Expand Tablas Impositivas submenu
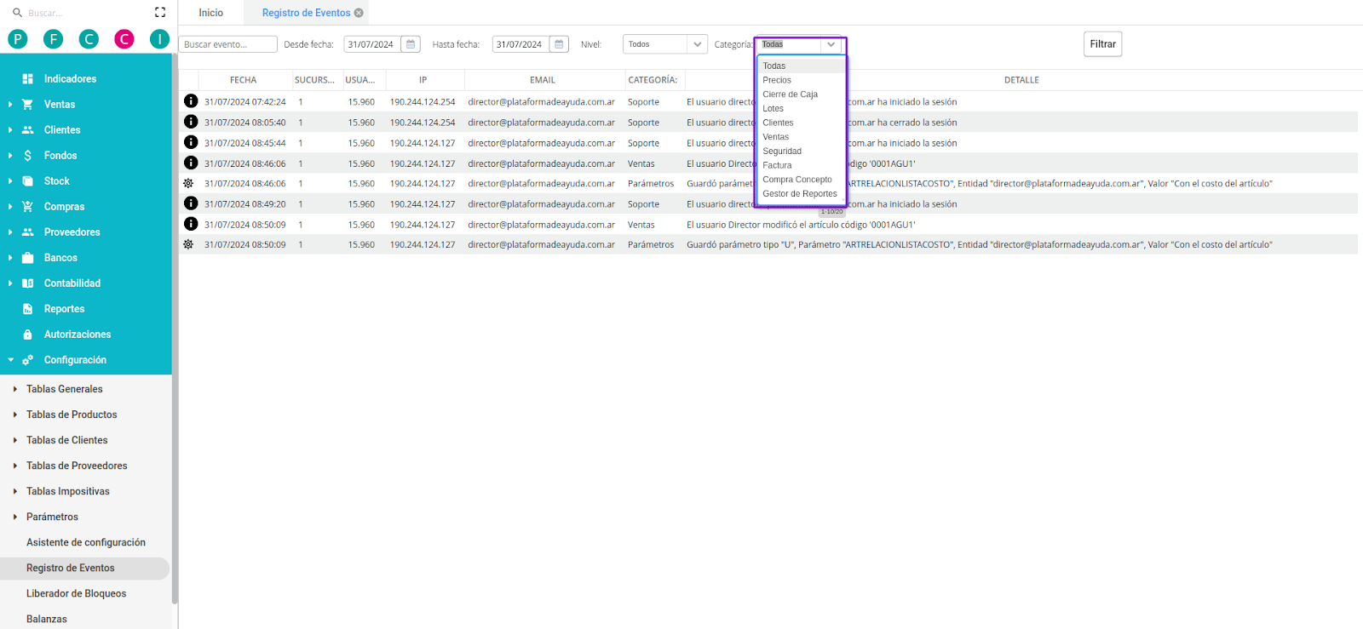This screenshot has height=629, width=1363. 15,491
